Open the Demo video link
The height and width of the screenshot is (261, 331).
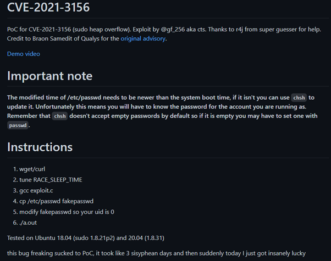click(23, 54)
